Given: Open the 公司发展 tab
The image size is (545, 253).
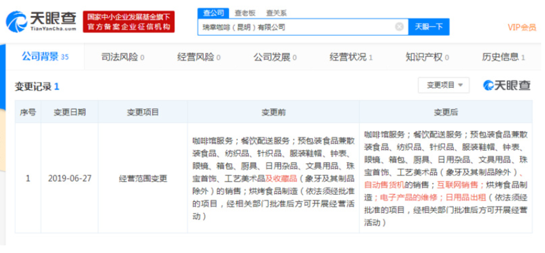Looking at the screenshot, I should (x=275, y=57).
